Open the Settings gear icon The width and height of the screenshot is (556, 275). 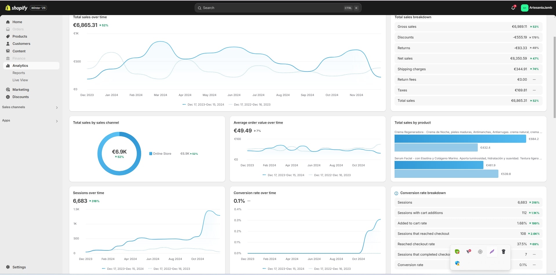[x=8, y=267]
